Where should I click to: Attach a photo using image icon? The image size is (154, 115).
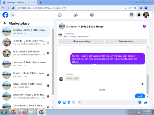[x=64, y=102]
